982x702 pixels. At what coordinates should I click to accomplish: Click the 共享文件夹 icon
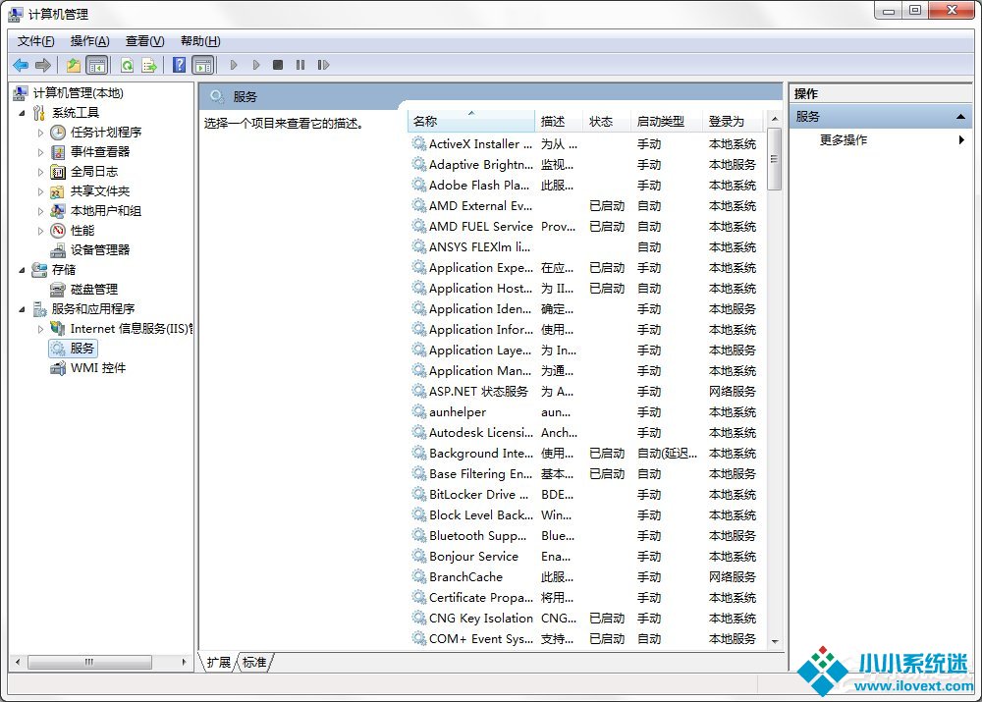(x=58, y=191)
